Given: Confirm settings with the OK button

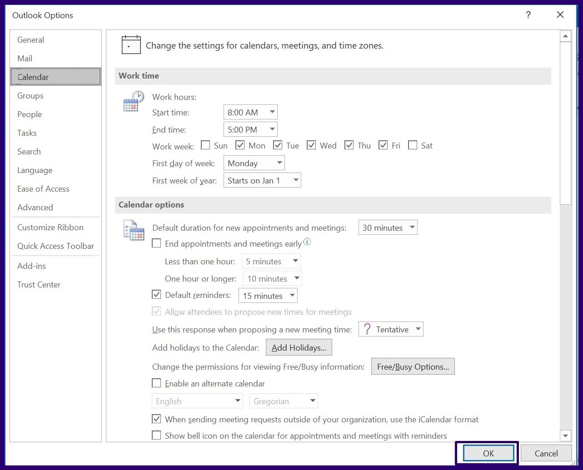Looking at the screenshot, I should tap(488, 453).
